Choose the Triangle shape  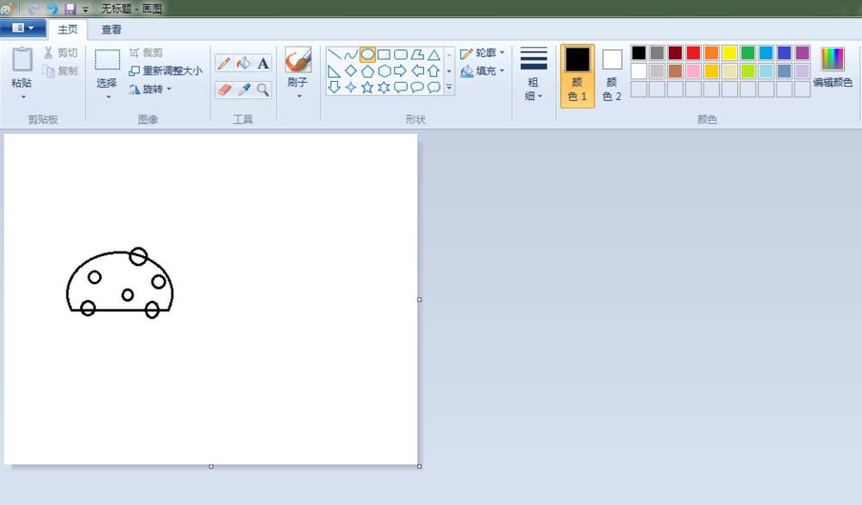(x=434, y=54)
